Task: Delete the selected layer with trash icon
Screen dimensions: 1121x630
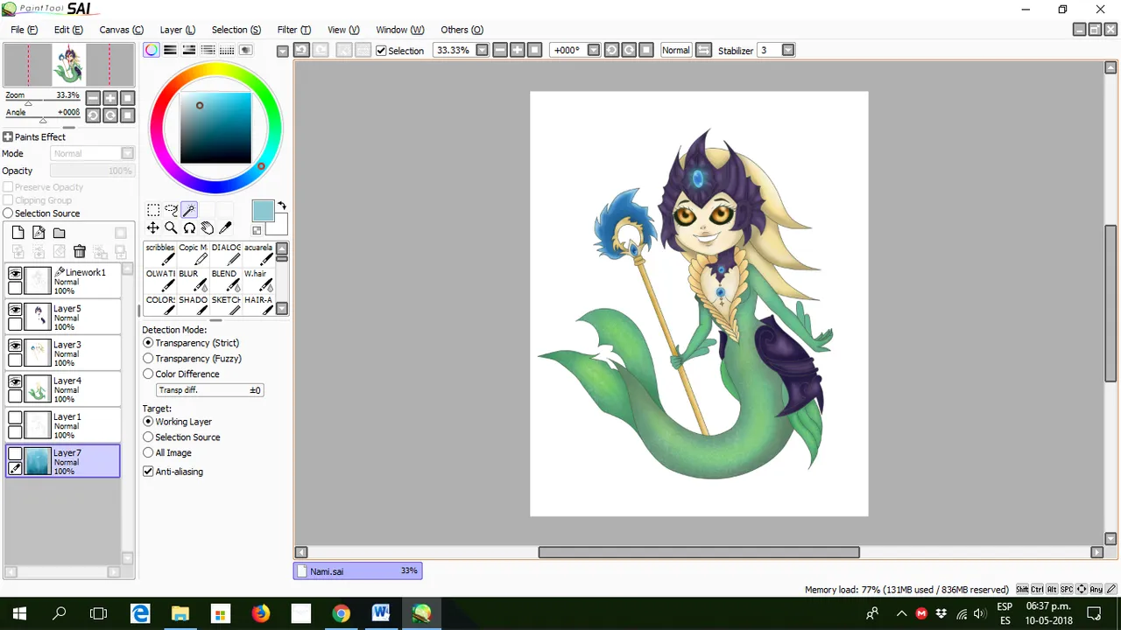Action: [x=80, y=252]
